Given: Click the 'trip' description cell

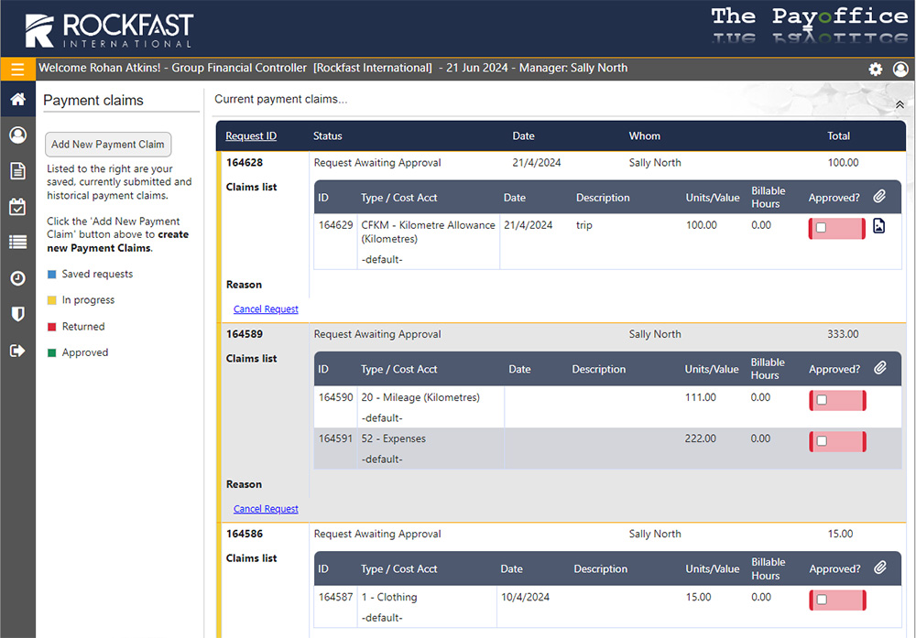Looking at the screenshot, I should 584,225.
